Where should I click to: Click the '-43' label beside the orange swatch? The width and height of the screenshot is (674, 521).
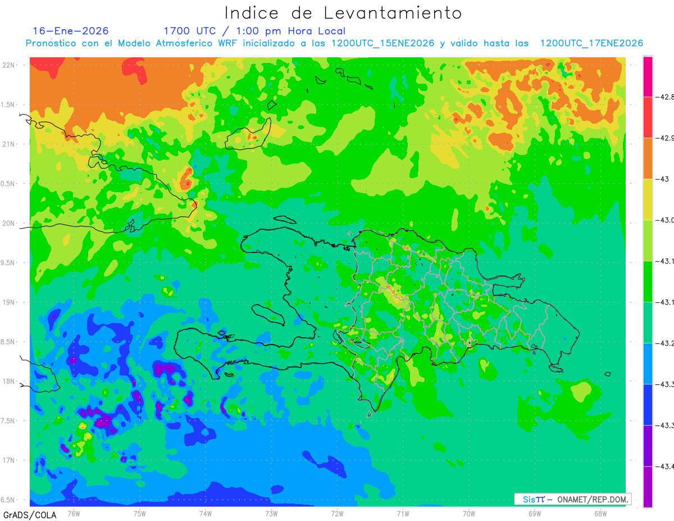[663, 179]
